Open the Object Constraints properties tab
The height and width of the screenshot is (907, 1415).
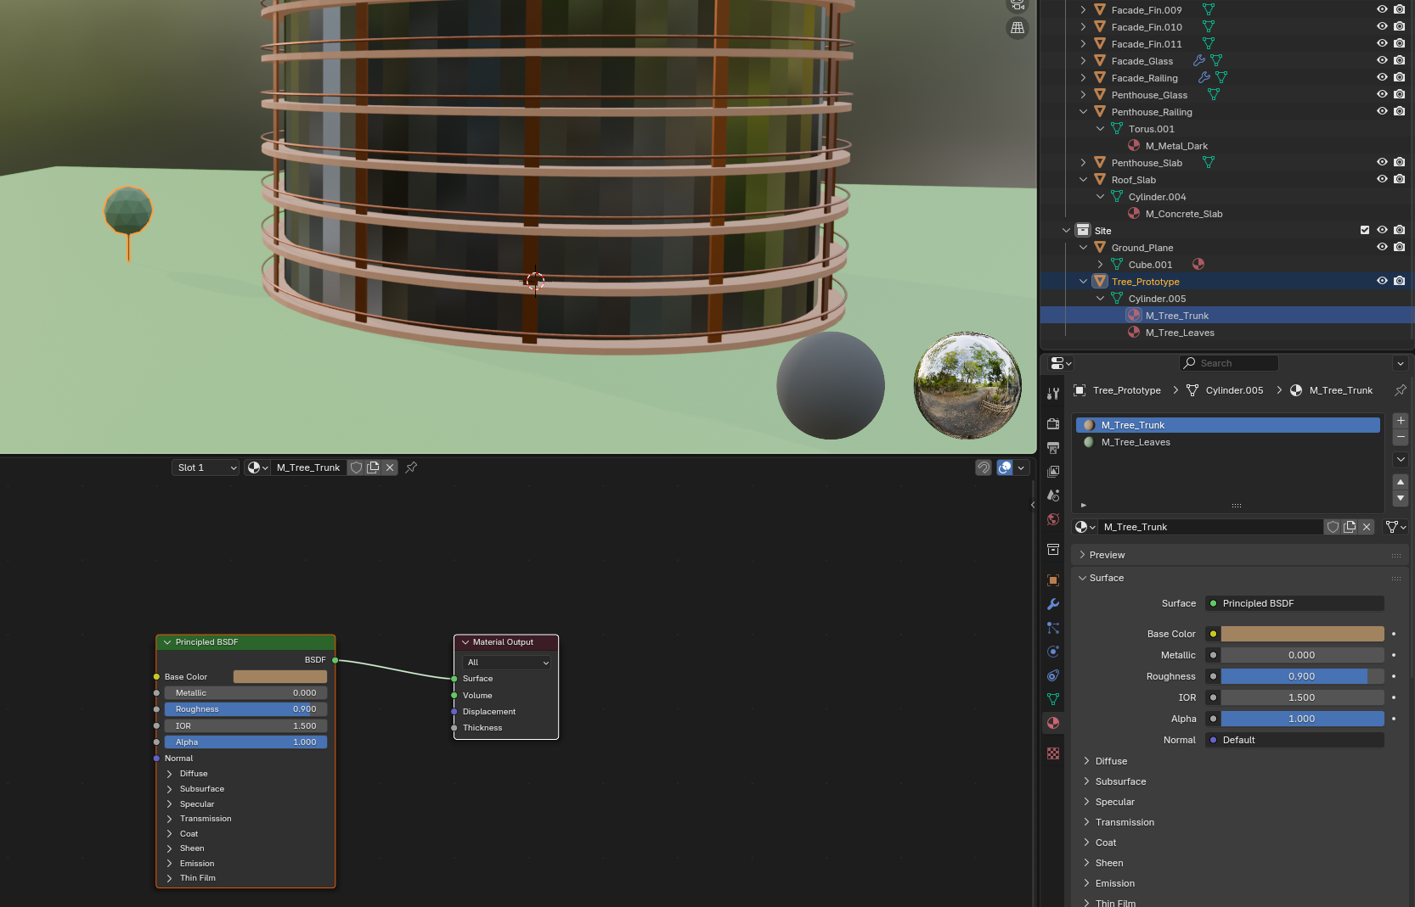[1053, 675]
